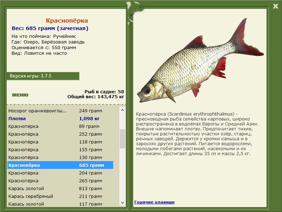Click the scrollbar down arrow in fish list

point(122,202)
